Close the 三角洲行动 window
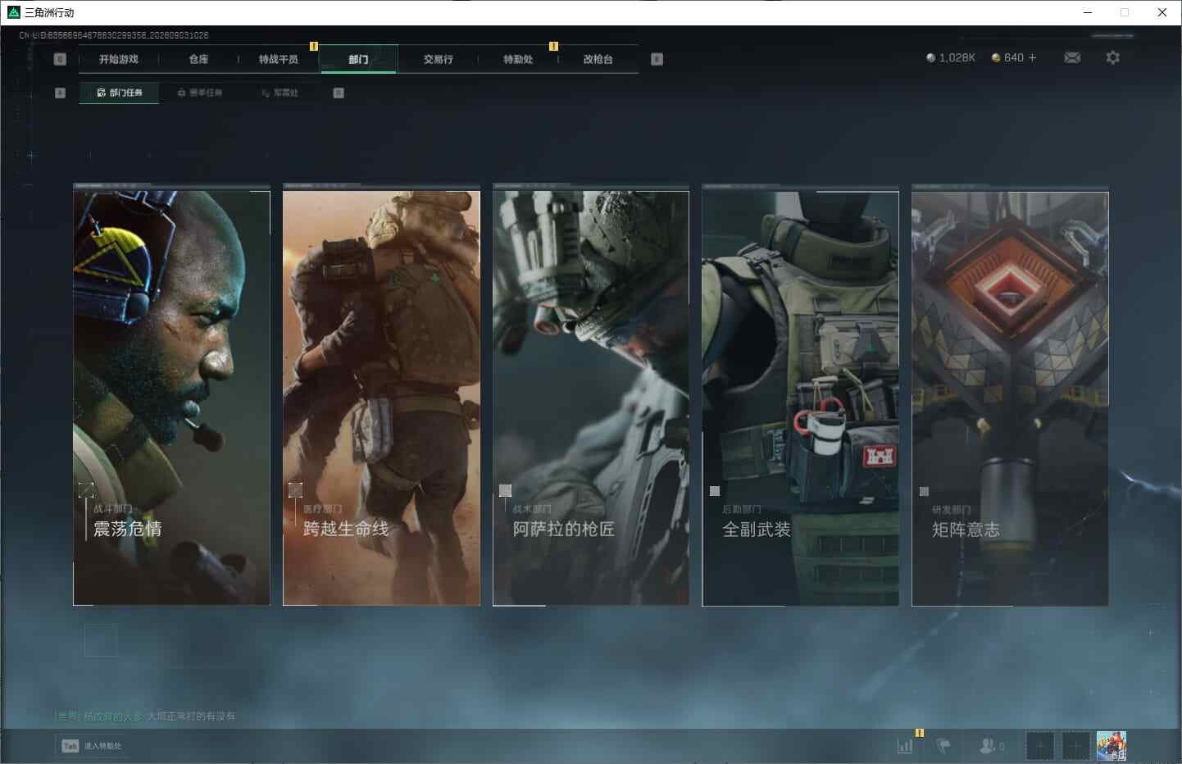Viewport: 1182px width, 764px height. pyautogui.click(x=1162, y=12)
